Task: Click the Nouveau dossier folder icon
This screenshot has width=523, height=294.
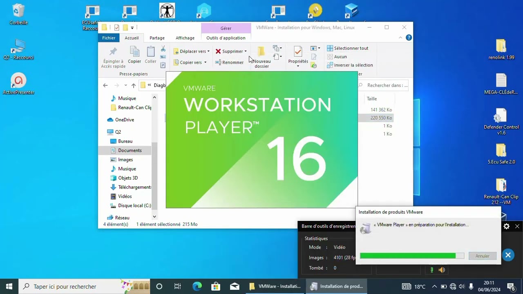Action: pos(261,51)
